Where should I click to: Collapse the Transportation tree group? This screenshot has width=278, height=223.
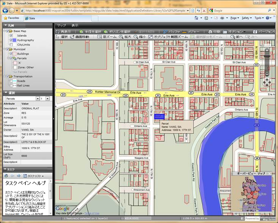[x=5, y=76]
